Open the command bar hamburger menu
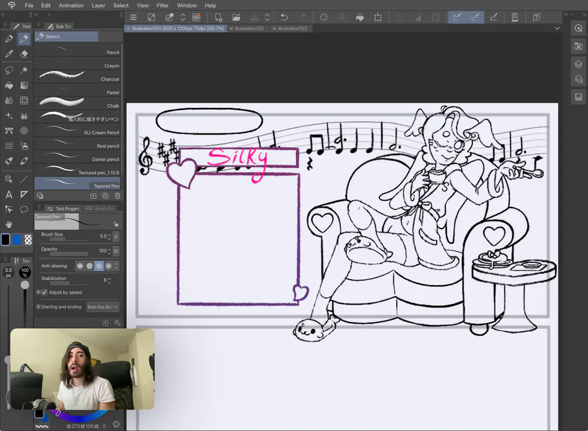The width and height of the screenshot is (588, 431). tap(133, 17)
